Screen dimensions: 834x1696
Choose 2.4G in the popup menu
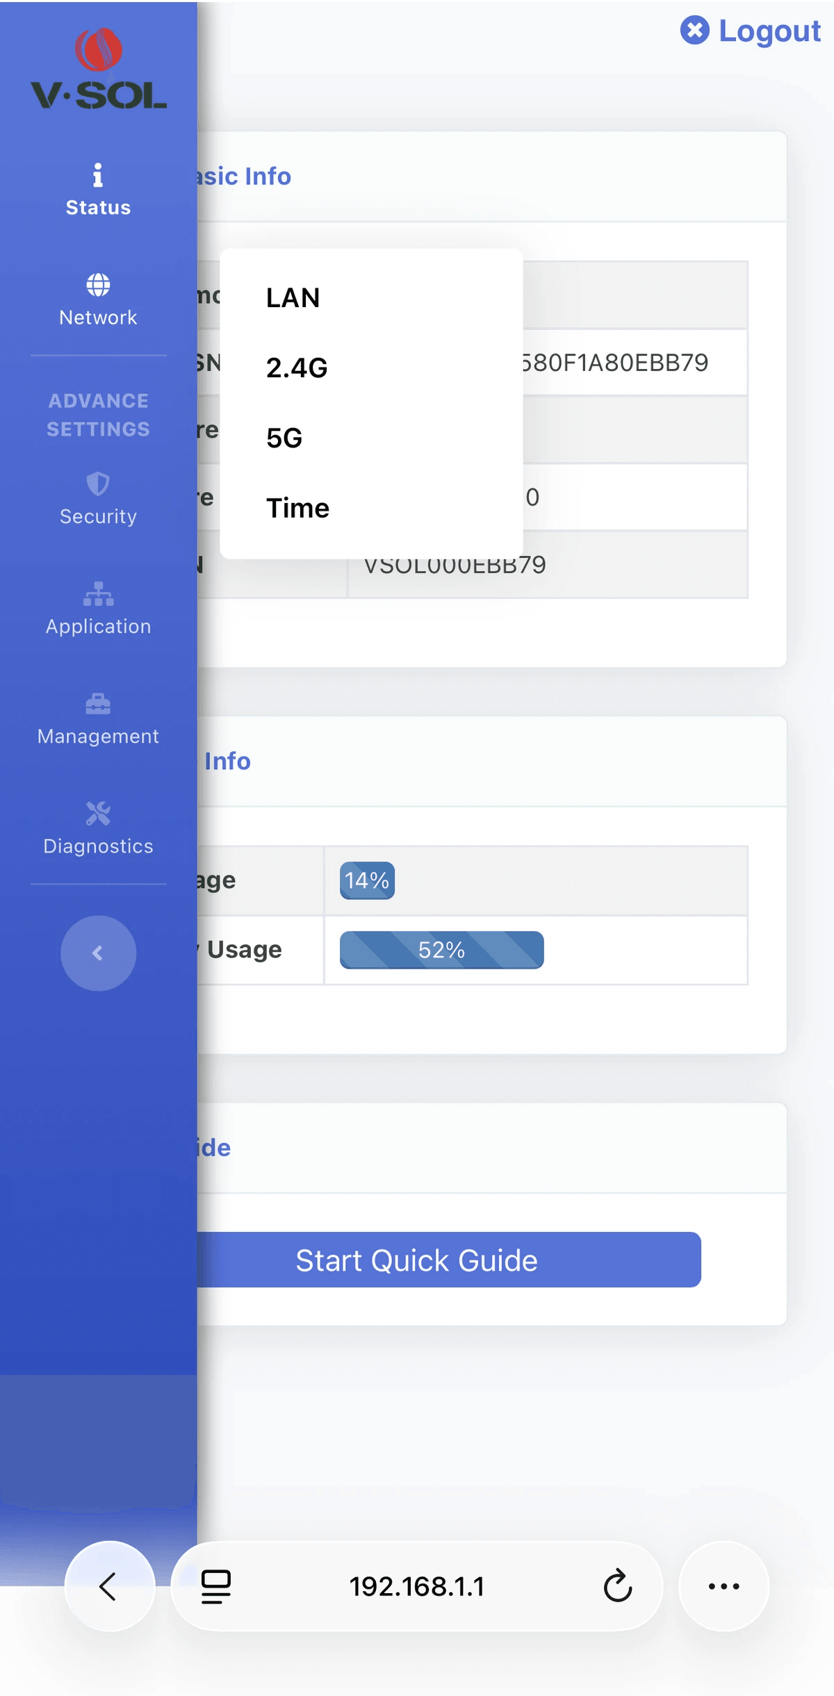(x=297, y=368)
